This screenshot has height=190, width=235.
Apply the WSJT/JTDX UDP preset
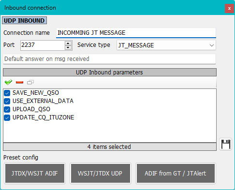pos(101,174)
